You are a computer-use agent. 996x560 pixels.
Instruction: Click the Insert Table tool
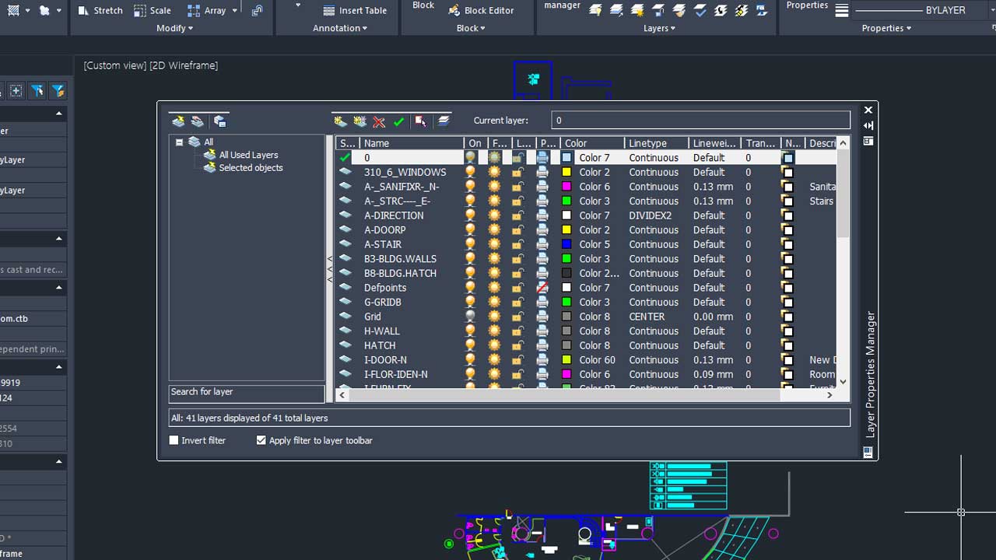[x=355, y=10]
